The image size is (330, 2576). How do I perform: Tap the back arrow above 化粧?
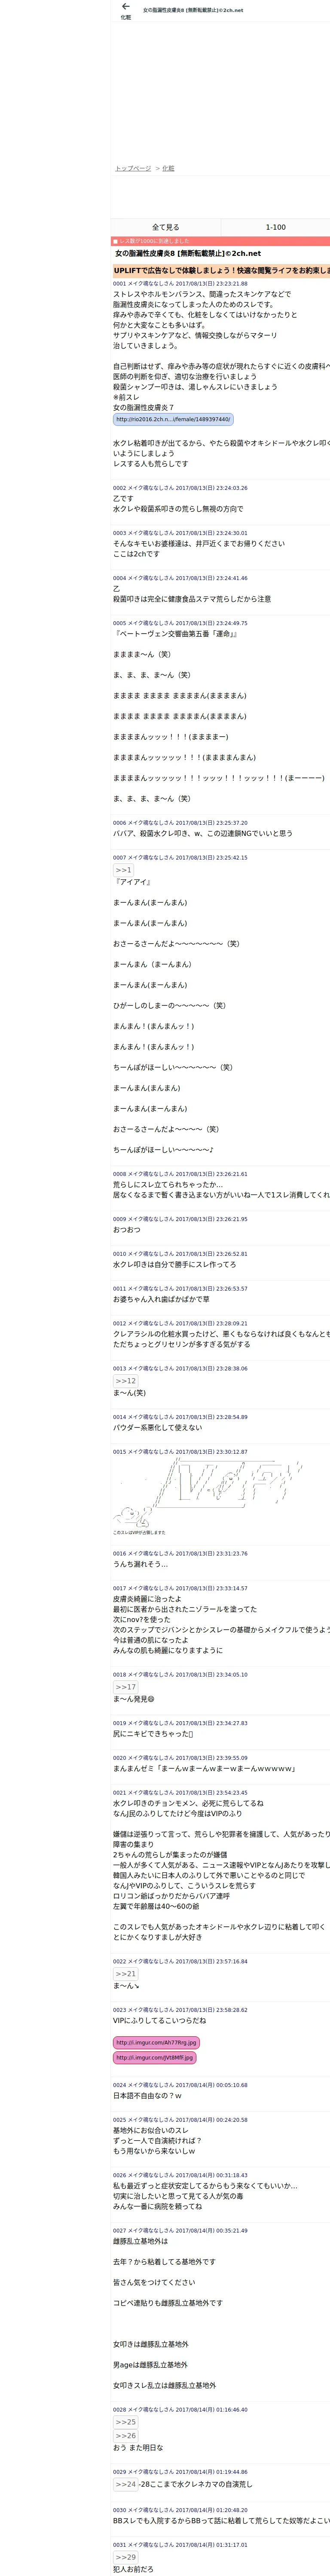[x=125, y=7]
